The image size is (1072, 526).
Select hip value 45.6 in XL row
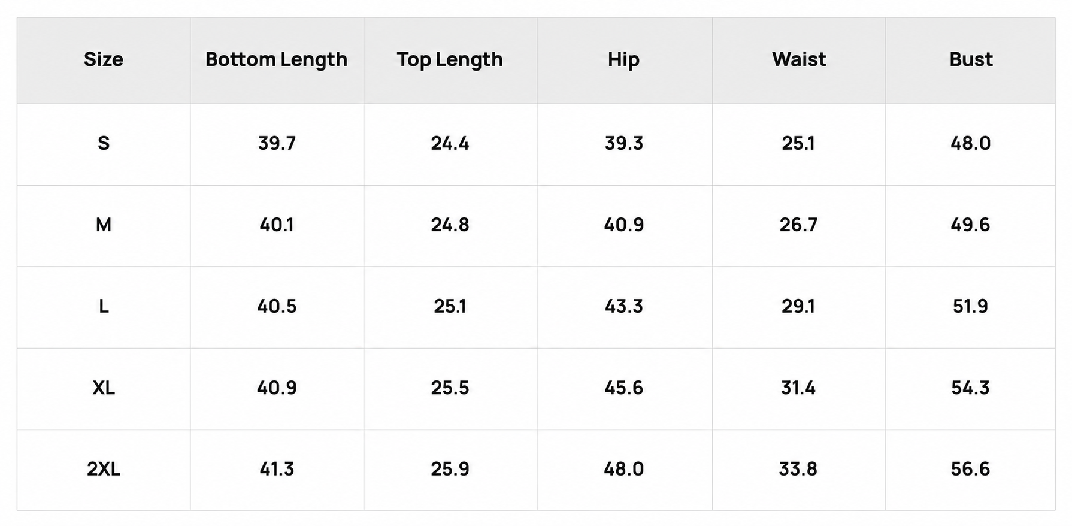[x=623, y=388]
